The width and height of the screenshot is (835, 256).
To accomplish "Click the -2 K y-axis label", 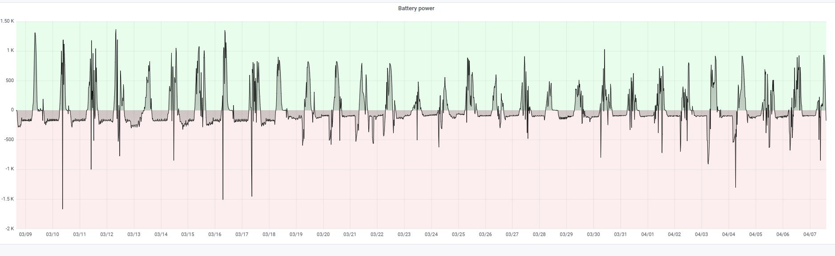I will click(x=9, y=228).
